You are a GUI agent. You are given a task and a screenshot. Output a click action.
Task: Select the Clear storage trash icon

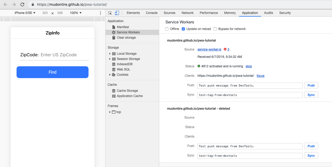pyautogui.click(x=114, y=38)
